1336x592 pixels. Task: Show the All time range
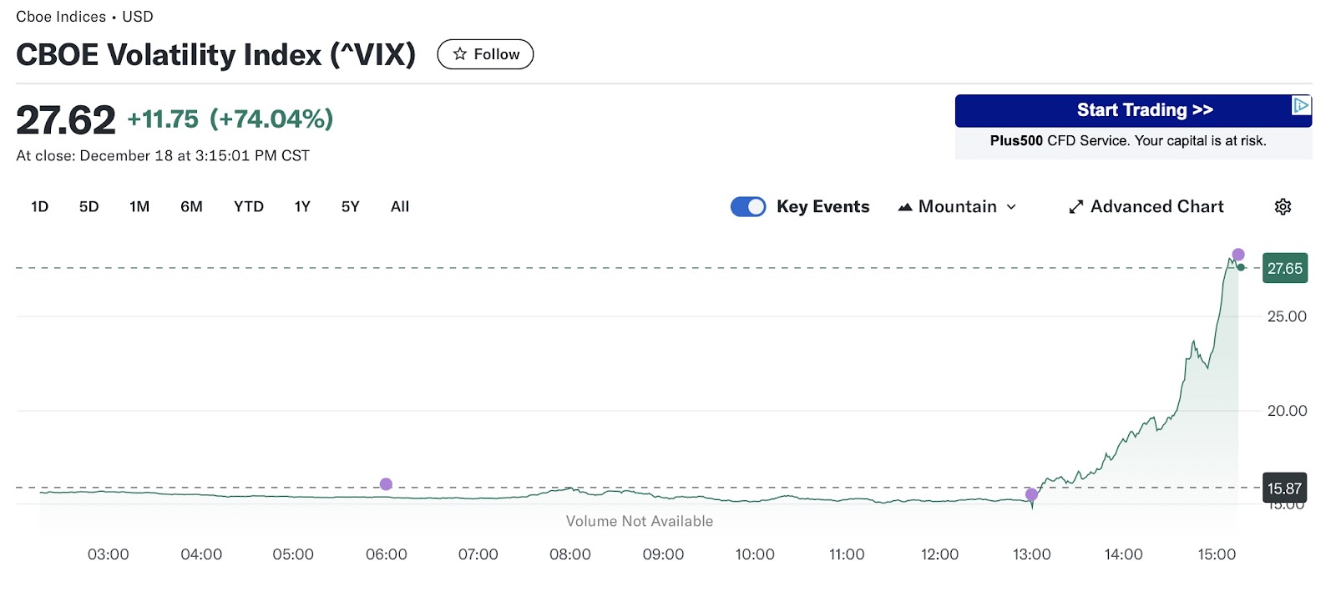(x=400, y=207)
